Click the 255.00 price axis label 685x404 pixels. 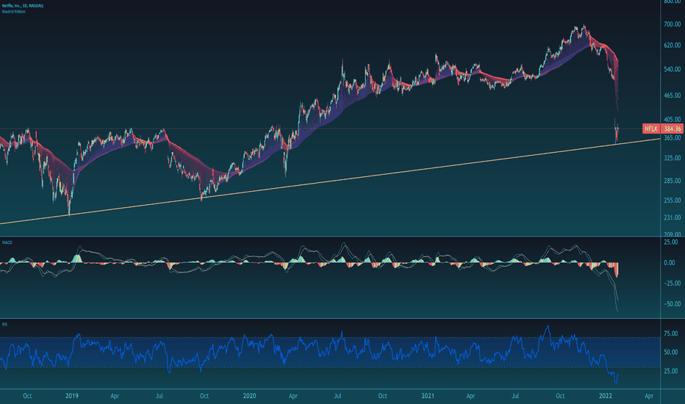[673, 201]
